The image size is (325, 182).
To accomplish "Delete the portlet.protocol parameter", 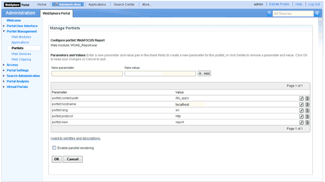I will tap(308, 116).
